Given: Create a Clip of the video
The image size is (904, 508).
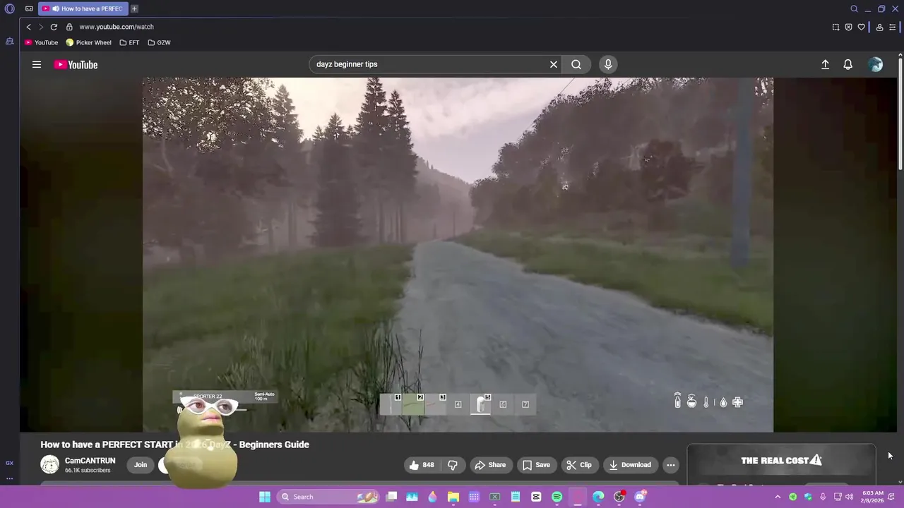Looking at the screenshot, I should pyautogui.click(x=579, y=465).
